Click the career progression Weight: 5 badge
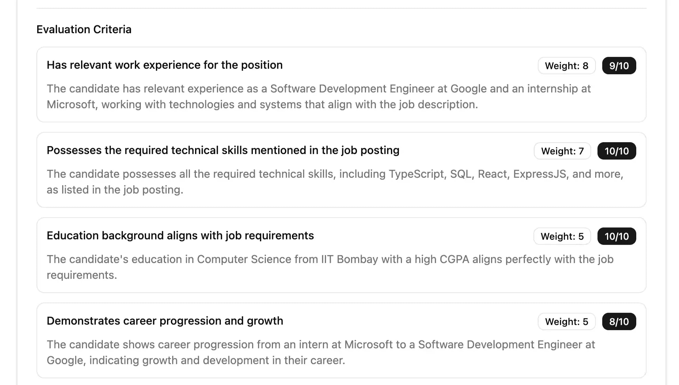Viewport: 679px width, 385px height. coord(566,322)
